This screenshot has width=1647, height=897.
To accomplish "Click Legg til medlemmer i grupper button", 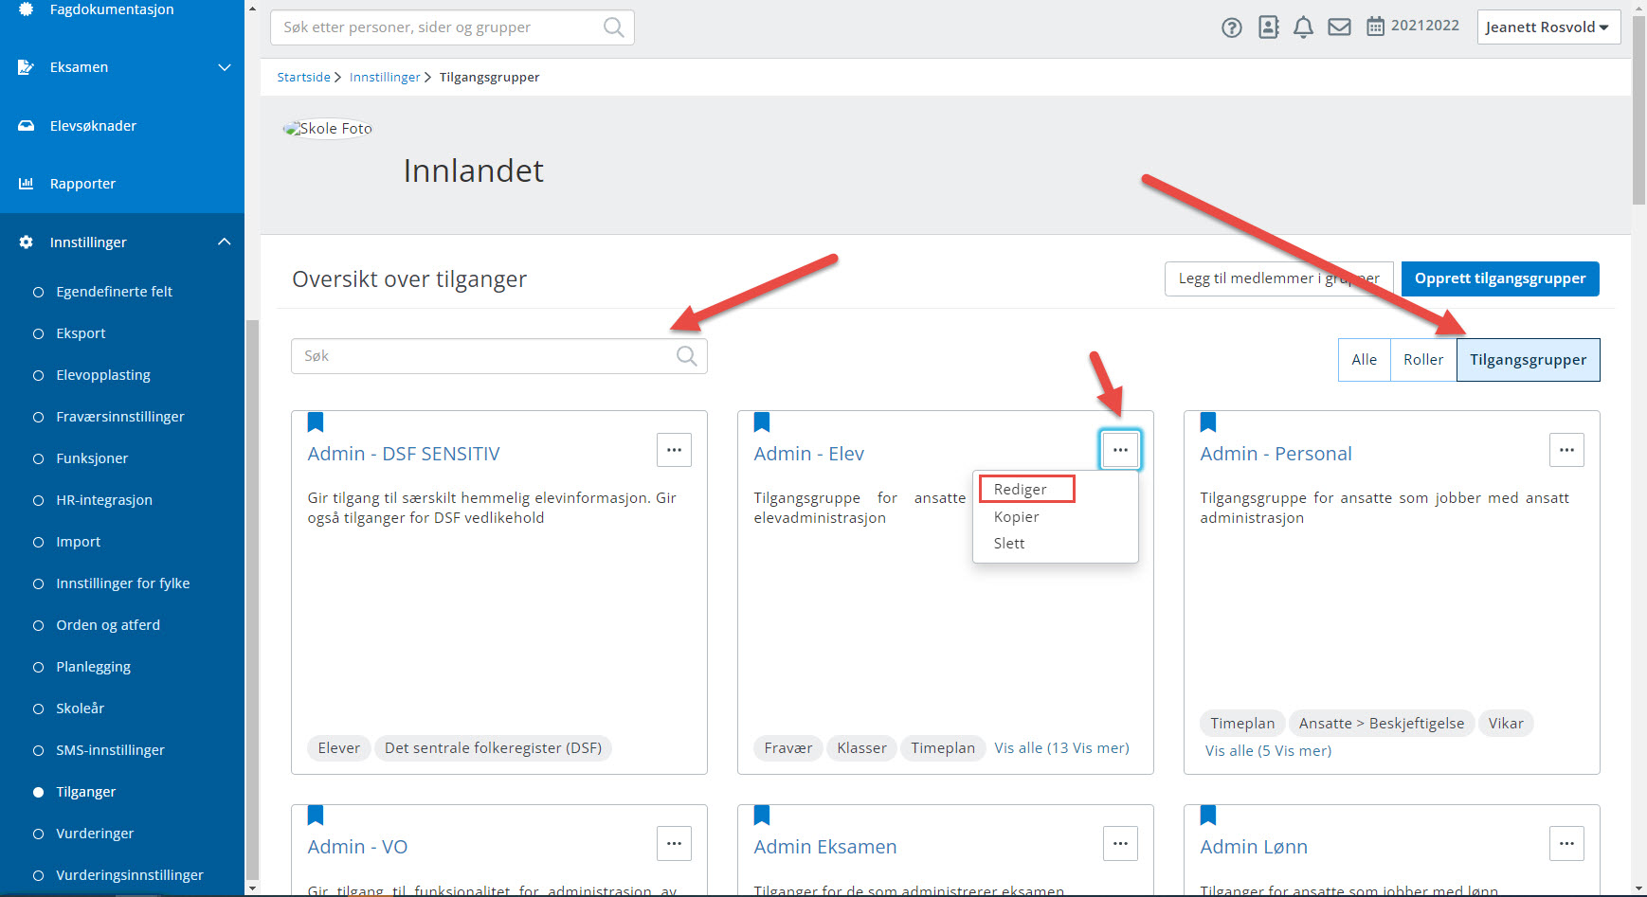I will (x=1278, y=278).
